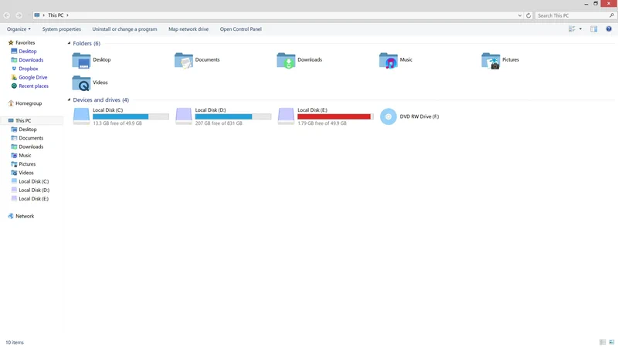Image resolution: width=618 pixels, height=347 pixels.
Task: Click the Local Disk (E:) red usage bar
Action: 334,116
